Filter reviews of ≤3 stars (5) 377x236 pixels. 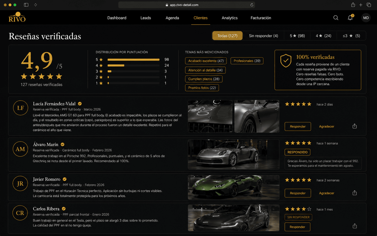click(351, 36)
